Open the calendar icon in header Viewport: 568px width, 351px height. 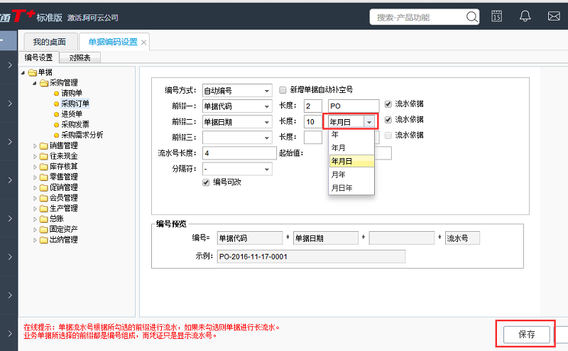(496, 16)
